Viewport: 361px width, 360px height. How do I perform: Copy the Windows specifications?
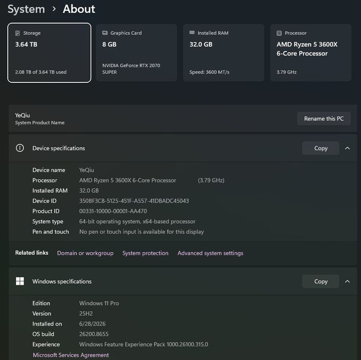click(x=321, y=281)
